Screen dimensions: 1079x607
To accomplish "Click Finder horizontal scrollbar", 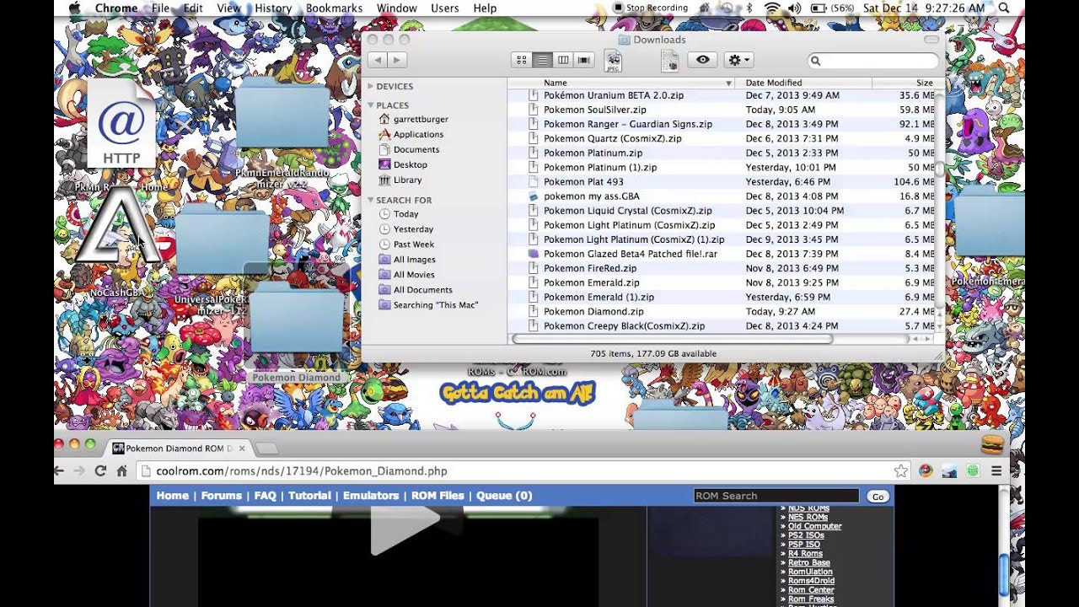I will coord(672,339).
